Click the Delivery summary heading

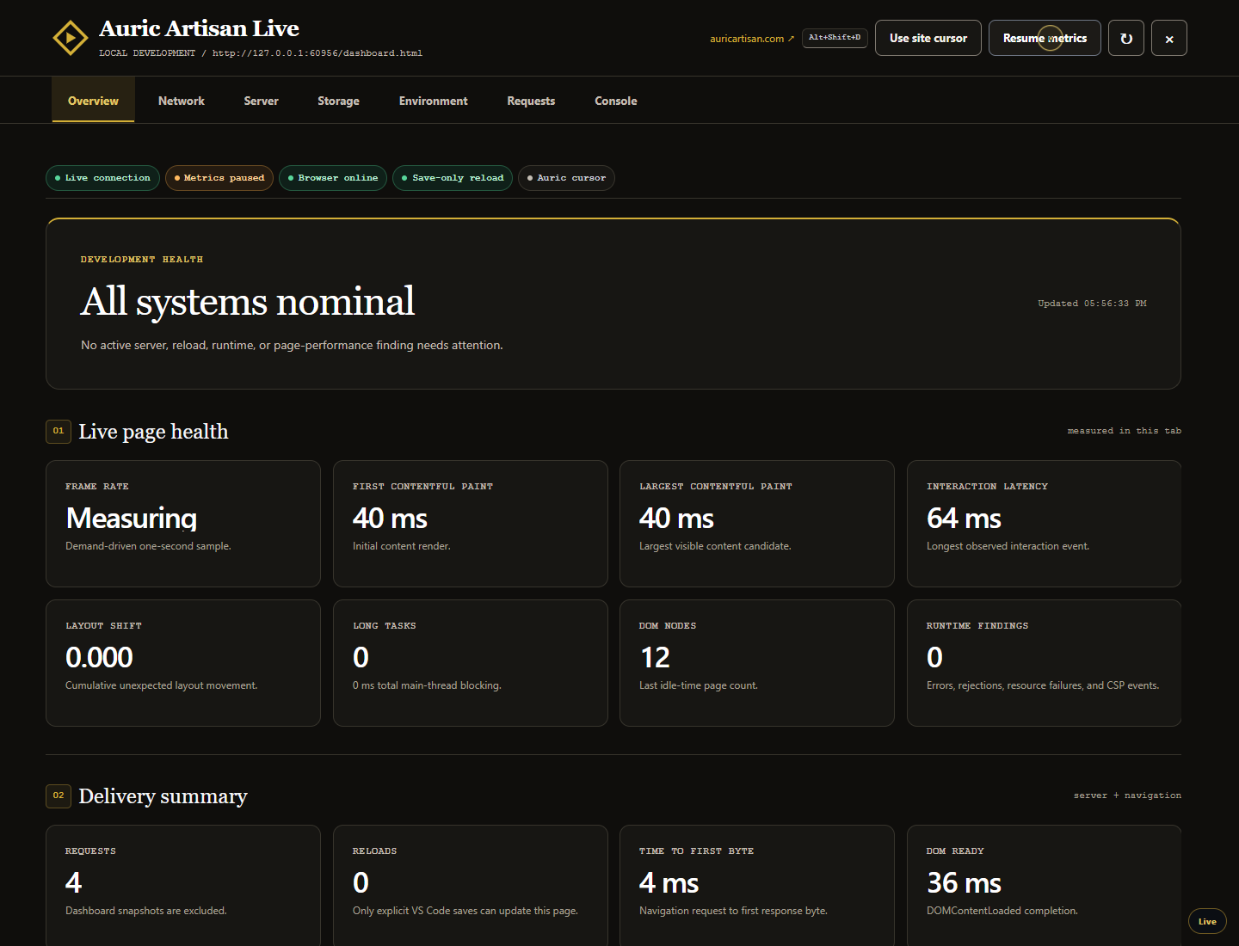point(163,796)
